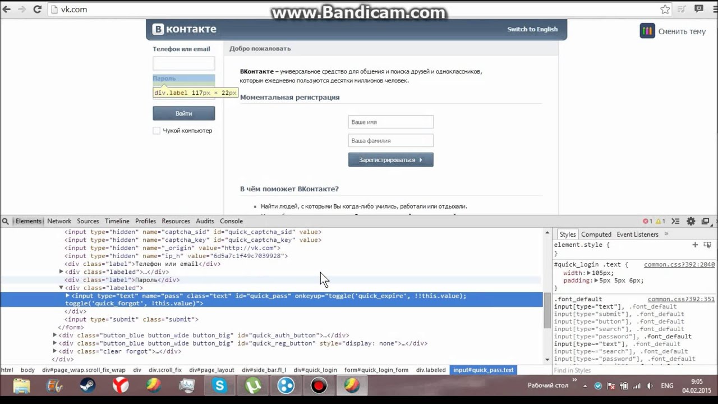This screenshot has height=404, width=718.
Task: Click the color bars theme icon
Action: 647,31
